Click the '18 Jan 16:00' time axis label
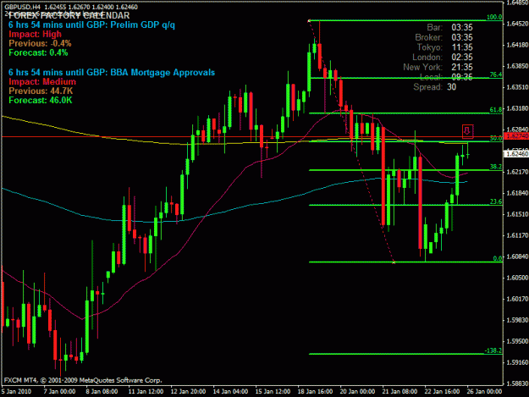529x397 pixels. point(315,392)
